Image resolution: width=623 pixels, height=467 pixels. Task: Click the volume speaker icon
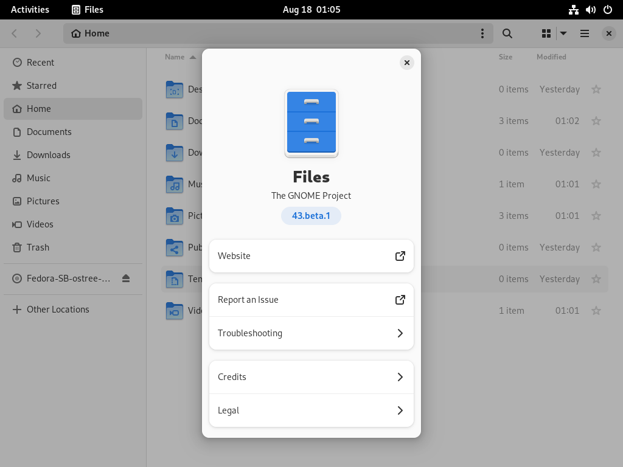pyautogui.click(x=590, y=10)
